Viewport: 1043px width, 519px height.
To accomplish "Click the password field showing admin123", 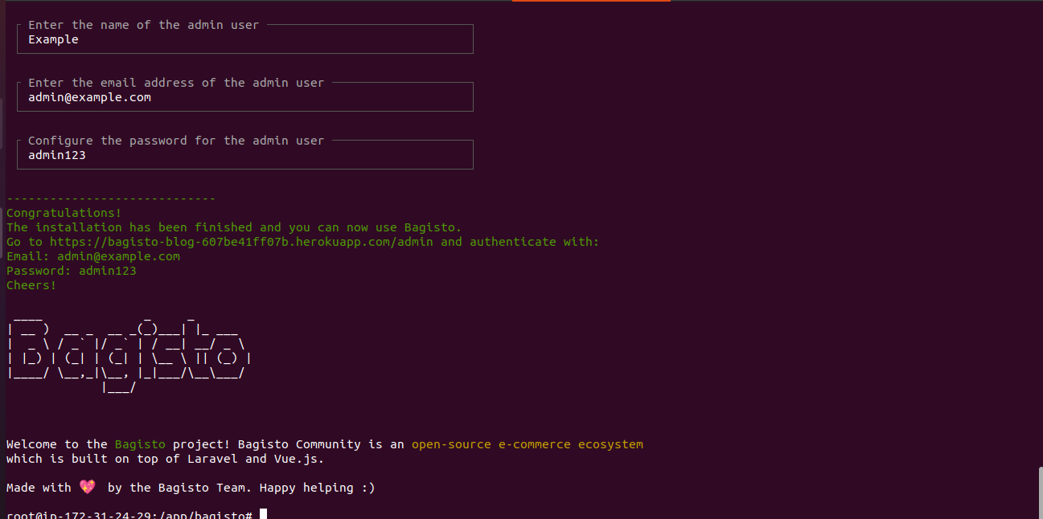I will click(244, 155).
